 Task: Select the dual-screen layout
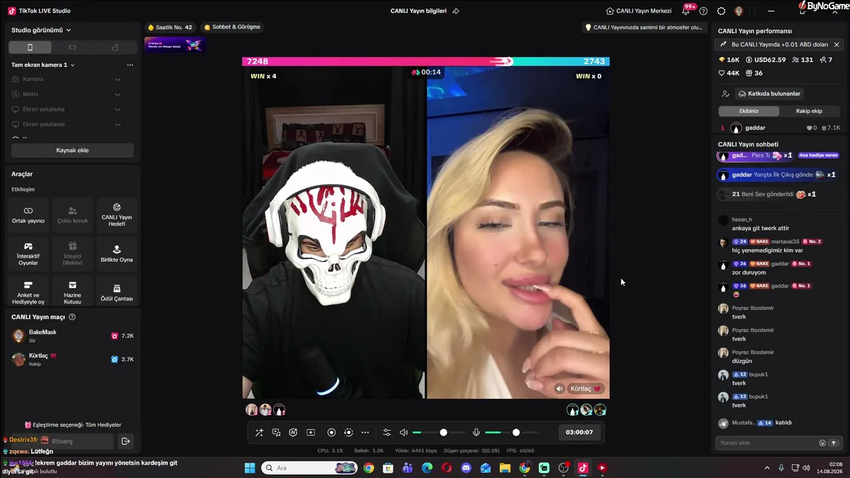(115, 47)
